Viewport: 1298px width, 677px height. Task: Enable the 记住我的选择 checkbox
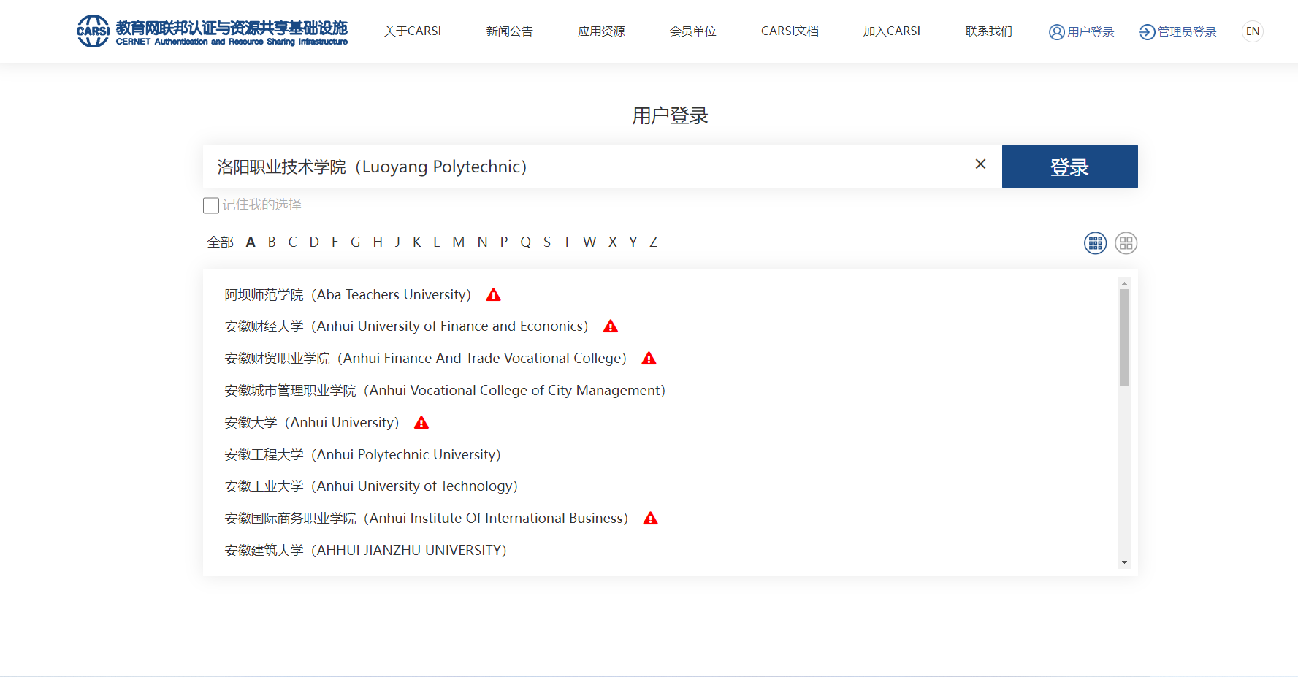point(211,206)
